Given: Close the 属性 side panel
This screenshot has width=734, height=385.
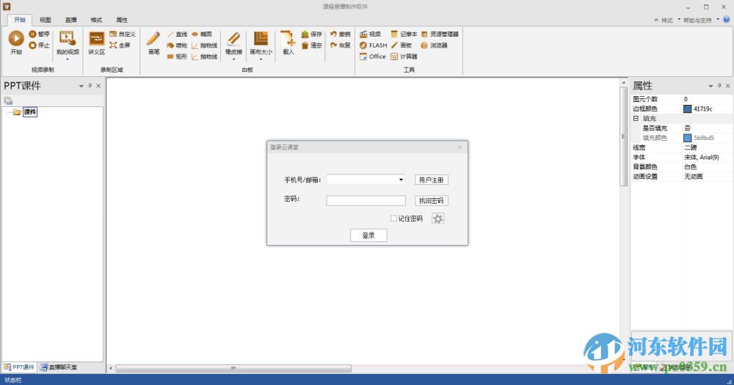Looking at the screenshot, I should coord(727,86).
